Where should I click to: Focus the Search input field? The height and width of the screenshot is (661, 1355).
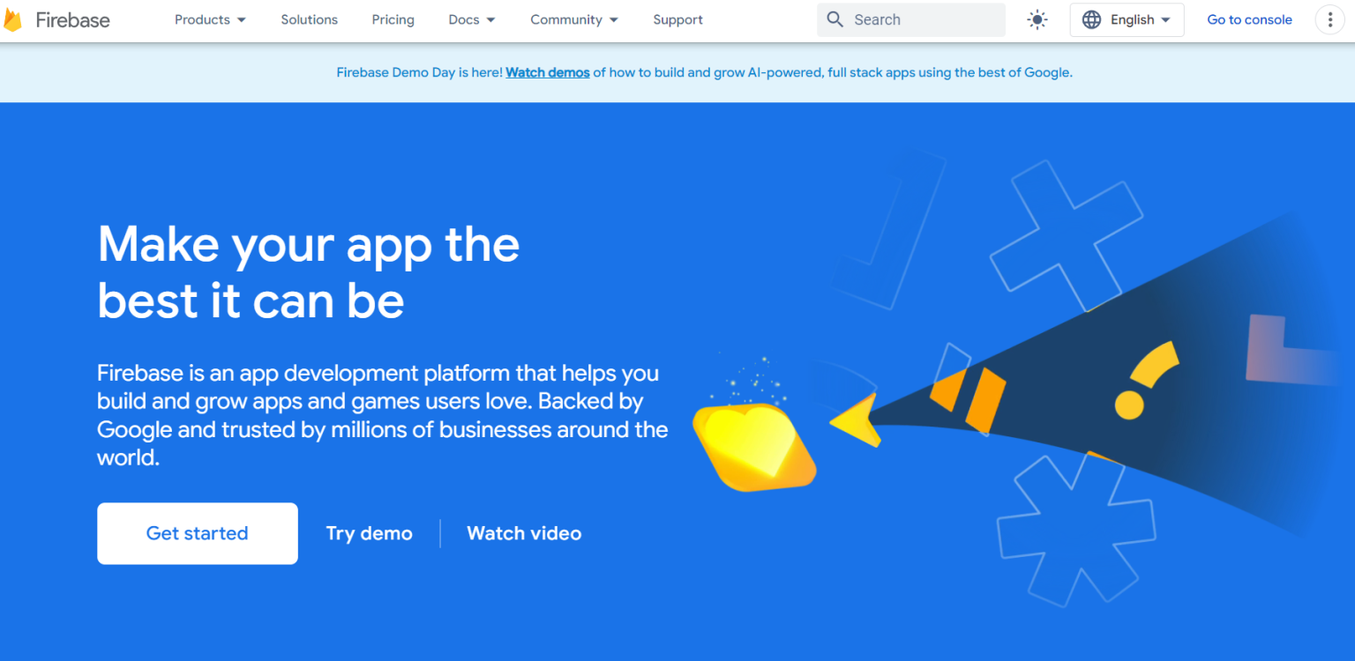922,19
